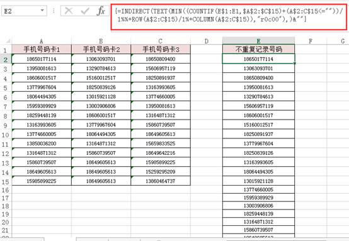
Task: Click the 手机号码卡2 header cell
Action: coord(101,49)
